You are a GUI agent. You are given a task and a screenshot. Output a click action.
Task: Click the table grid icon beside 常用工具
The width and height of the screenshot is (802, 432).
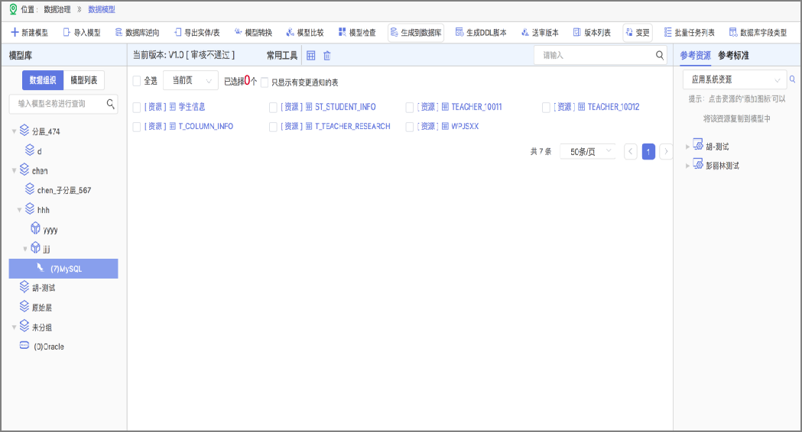(310, 56)
